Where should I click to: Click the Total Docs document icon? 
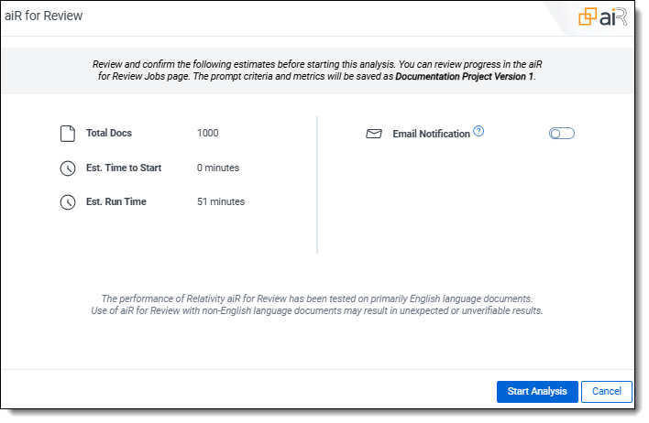[67, 134]
